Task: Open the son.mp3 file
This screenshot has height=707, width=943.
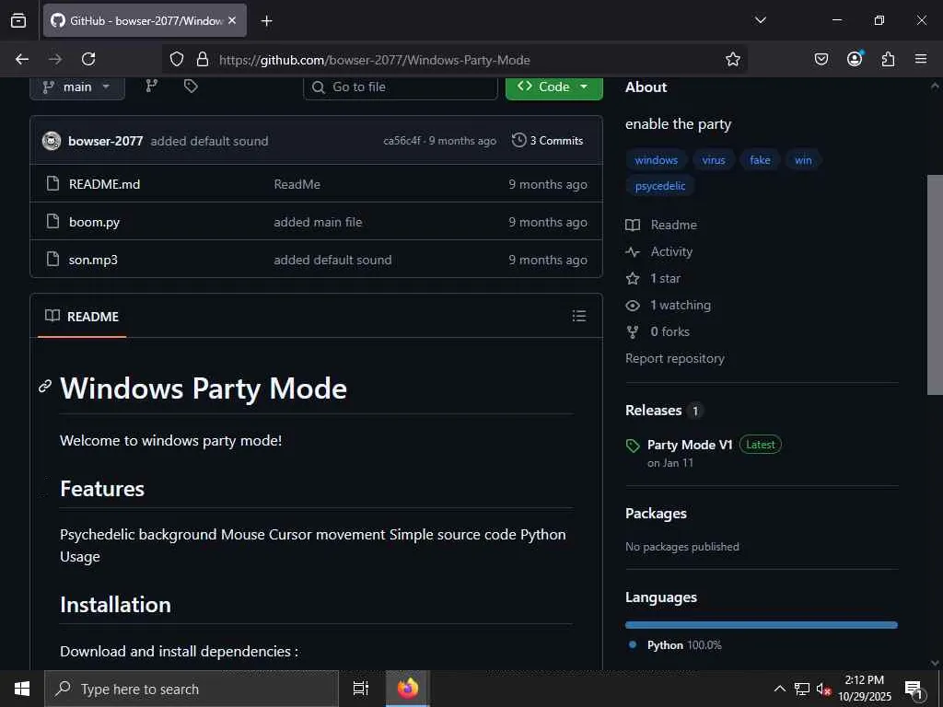Action: 93,260
